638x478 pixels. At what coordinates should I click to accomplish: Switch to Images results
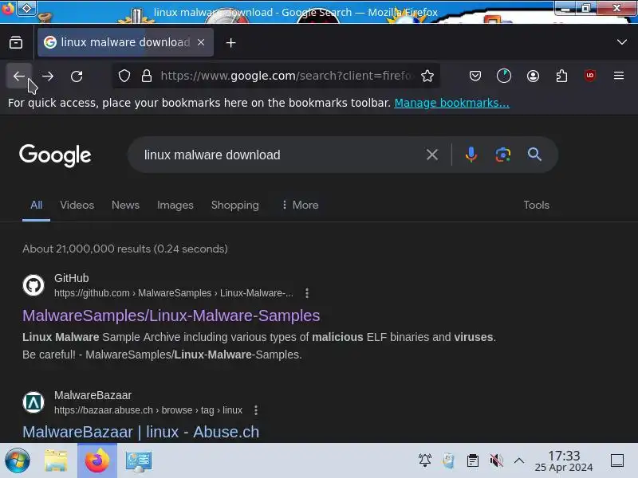175,205
